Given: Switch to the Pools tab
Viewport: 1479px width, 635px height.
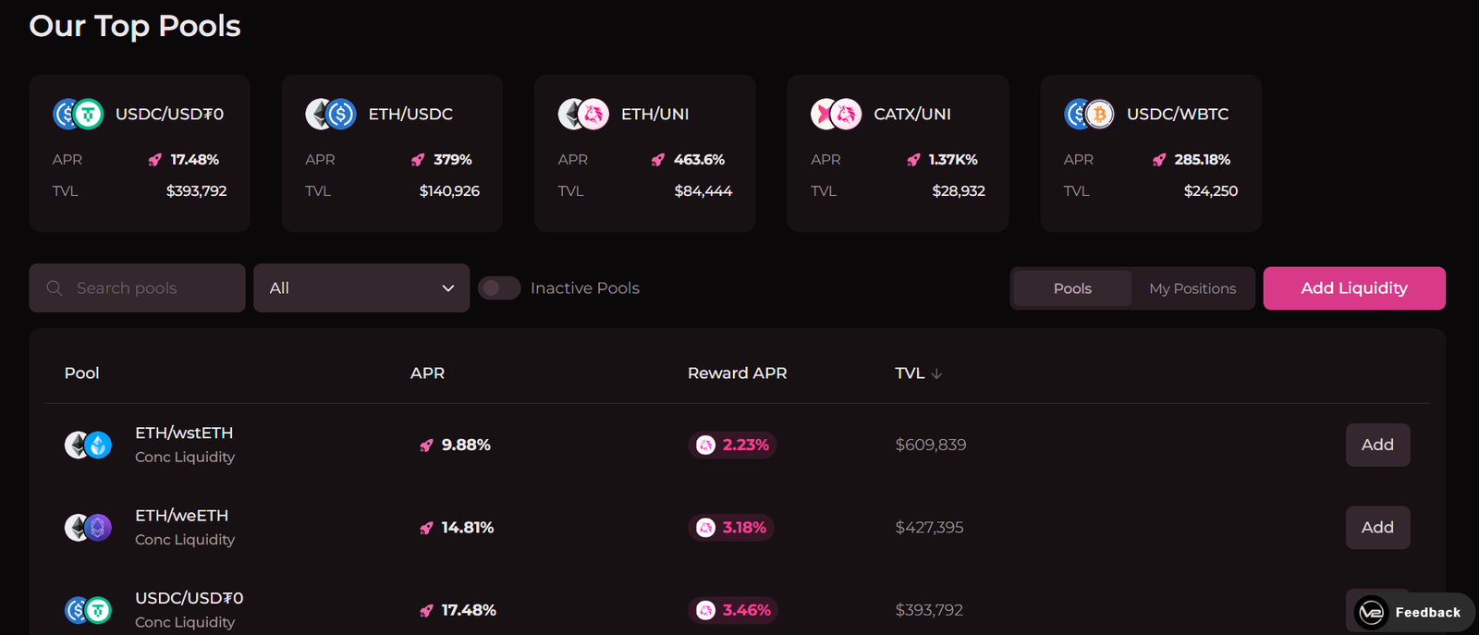Looking at the screenshot, I should pos(1072,288).
